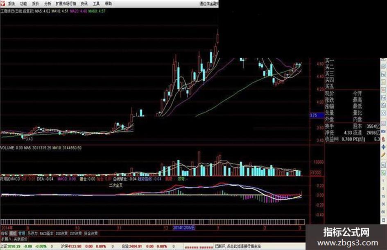
Task: Click the blue move-arrows sidebar icon
Action: coord(384,147)
